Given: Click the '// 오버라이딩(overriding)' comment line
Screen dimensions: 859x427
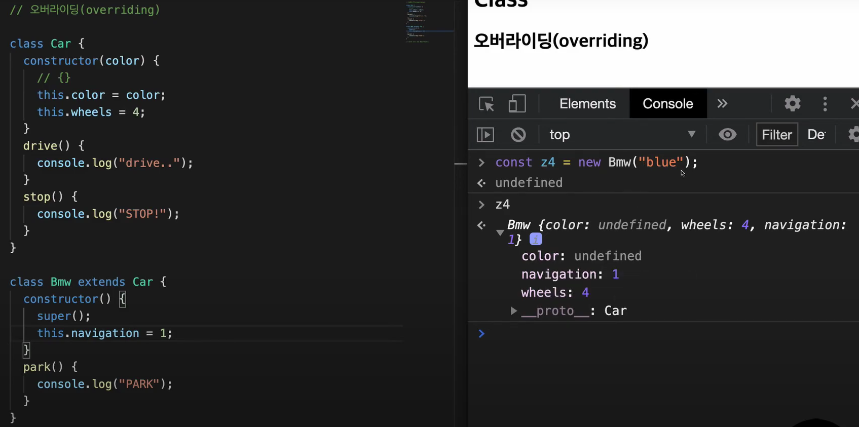Looking at the screenshot, I should pos(85,10).
